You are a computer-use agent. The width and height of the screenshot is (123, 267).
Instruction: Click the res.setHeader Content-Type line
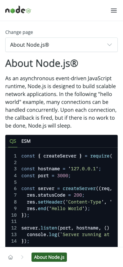coord(70,202)
